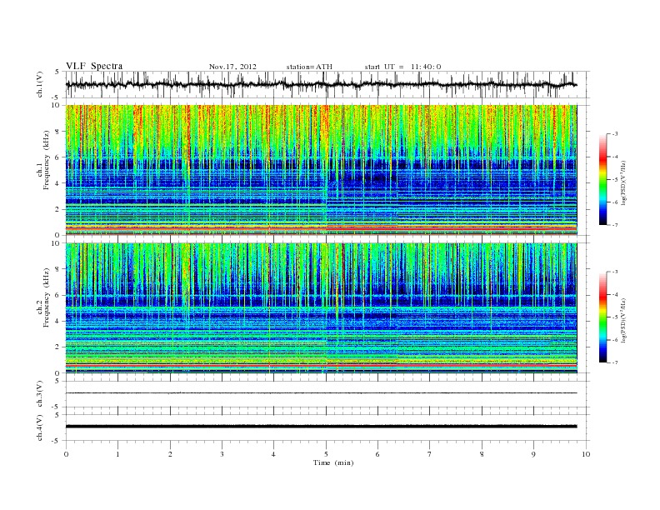The width and height of the screenshot is (660, 510).
Task: Click the ch.1 PSD color scale bar
Action: [x=603, y=180]
